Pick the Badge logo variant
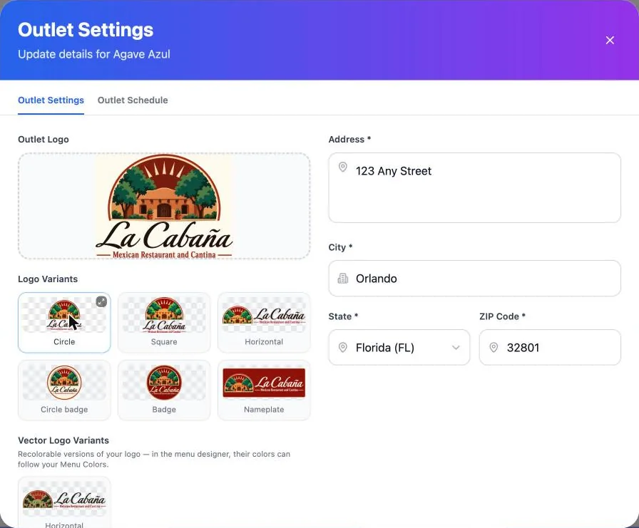The width and height of the screenshot is (639, 528). point(164,390)
